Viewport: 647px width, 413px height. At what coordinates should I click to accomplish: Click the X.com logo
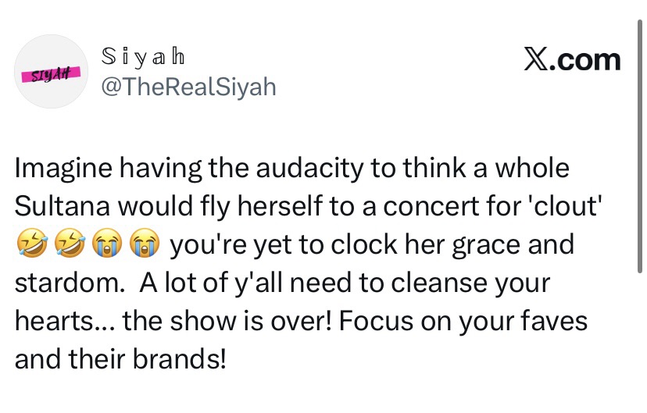click(572, 60)
